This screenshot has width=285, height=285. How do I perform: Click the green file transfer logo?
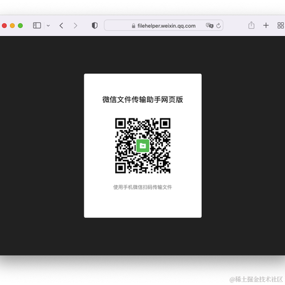tap(142, 146)
